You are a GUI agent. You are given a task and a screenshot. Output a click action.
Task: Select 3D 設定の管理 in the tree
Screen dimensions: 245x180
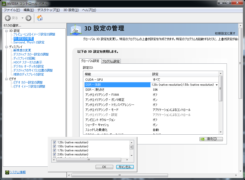coord(23,38)
